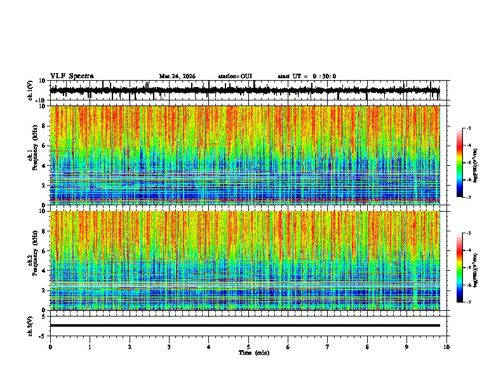Click the ch.2 color bar '-7' label
Viewport: 503px width, 389px height.
tap(468, 302)
